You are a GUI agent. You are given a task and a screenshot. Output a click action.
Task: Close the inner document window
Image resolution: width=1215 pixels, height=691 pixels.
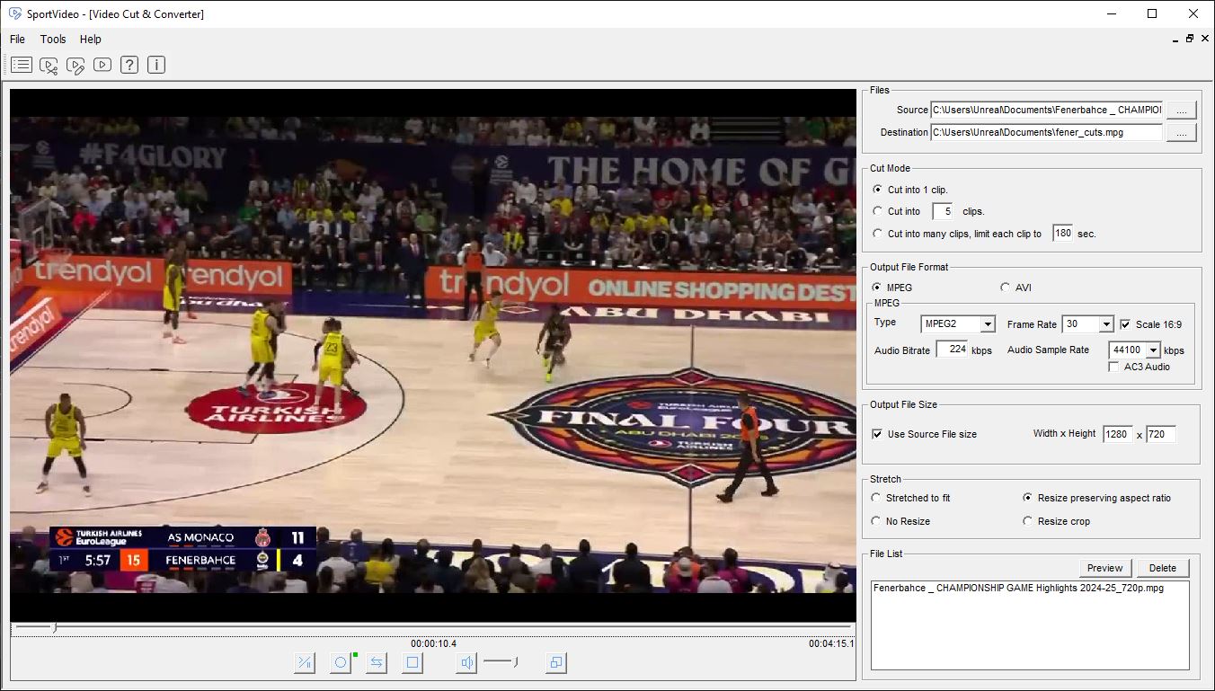tap(1203, 39)
